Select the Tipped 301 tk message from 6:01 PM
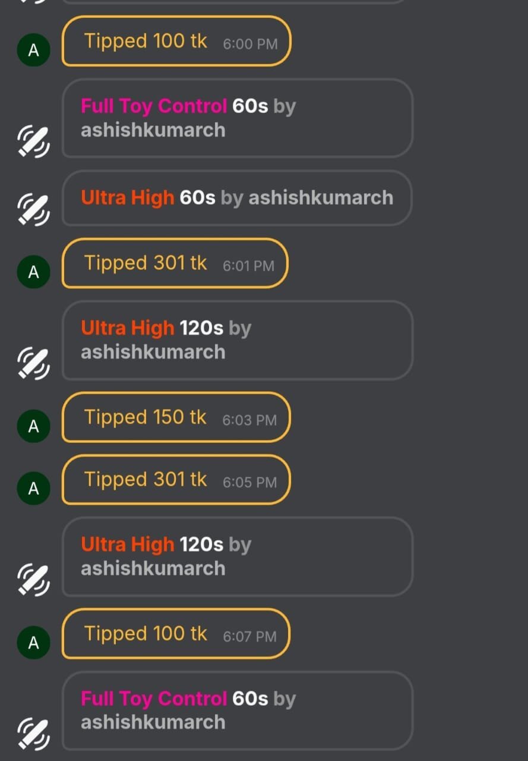The image size is (528, 761). (x=175, y=263)
